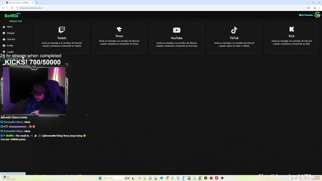Open the Twitch integration card
322x181 pixels.
tap(62, 38)
